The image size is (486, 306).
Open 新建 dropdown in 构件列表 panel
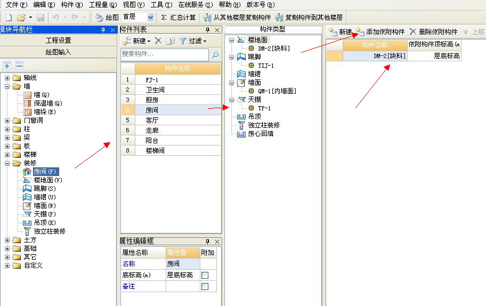(x=136, y=41)
